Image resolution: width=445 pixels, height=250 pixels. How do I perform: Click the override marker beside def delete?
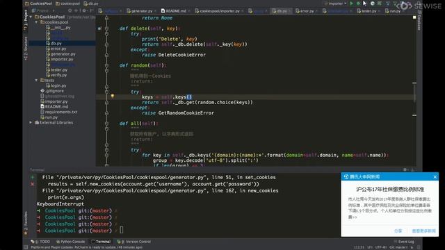pyautogui.click(x=99, y=28)
